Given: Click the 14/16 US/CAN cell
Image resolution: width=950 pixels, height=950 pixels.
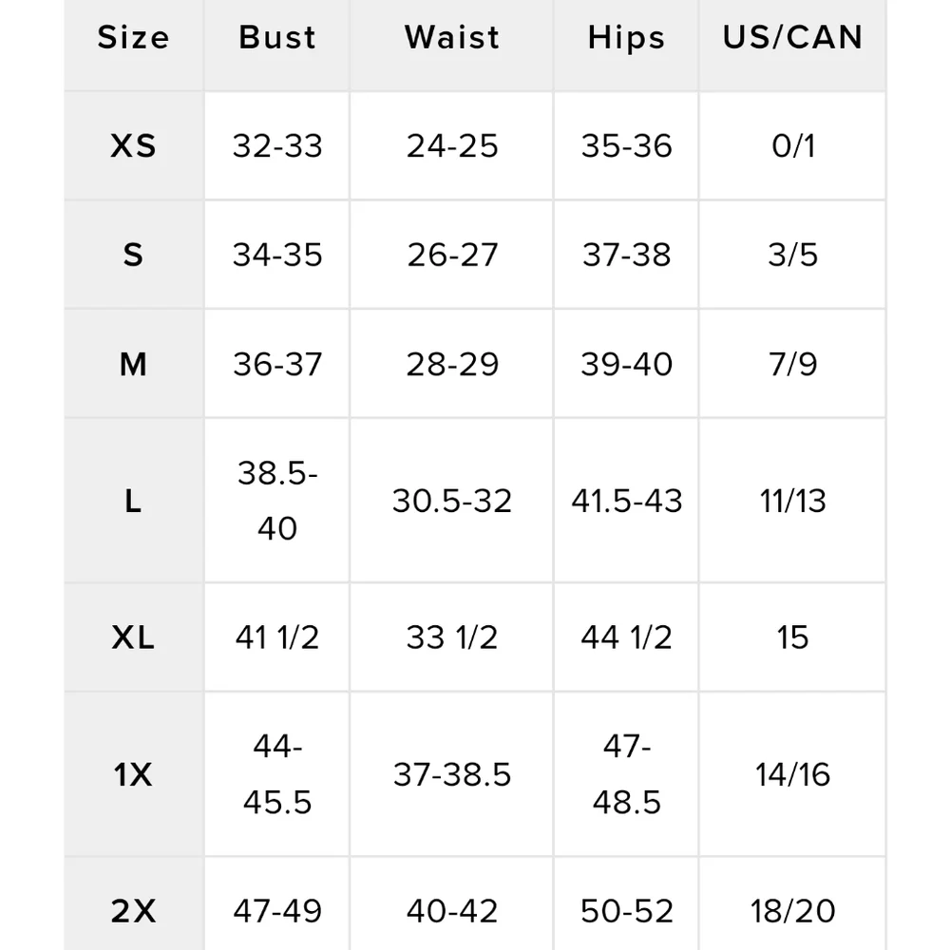Looking at the screenshot, I should pos(792,774).
